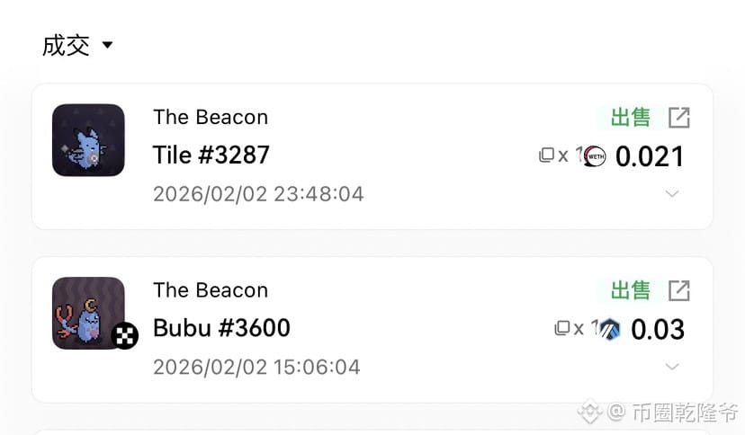Expand details chevron for Tile #3287
Image resolution: width=745 pixels, height=435 pixels.
tap(671, 194)
